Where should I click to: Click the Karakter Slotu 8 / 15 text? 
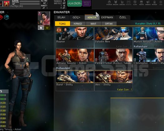point(148,24)
